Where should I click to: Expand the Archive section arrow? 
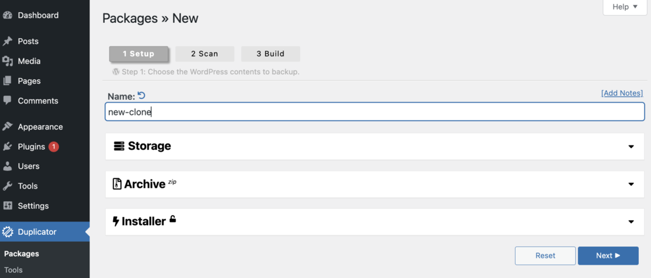[x=631, y=184]
